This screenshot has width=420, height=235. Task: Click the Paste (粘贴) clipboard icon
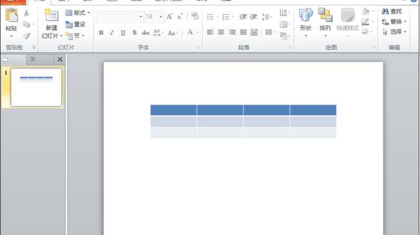[12, 15]
